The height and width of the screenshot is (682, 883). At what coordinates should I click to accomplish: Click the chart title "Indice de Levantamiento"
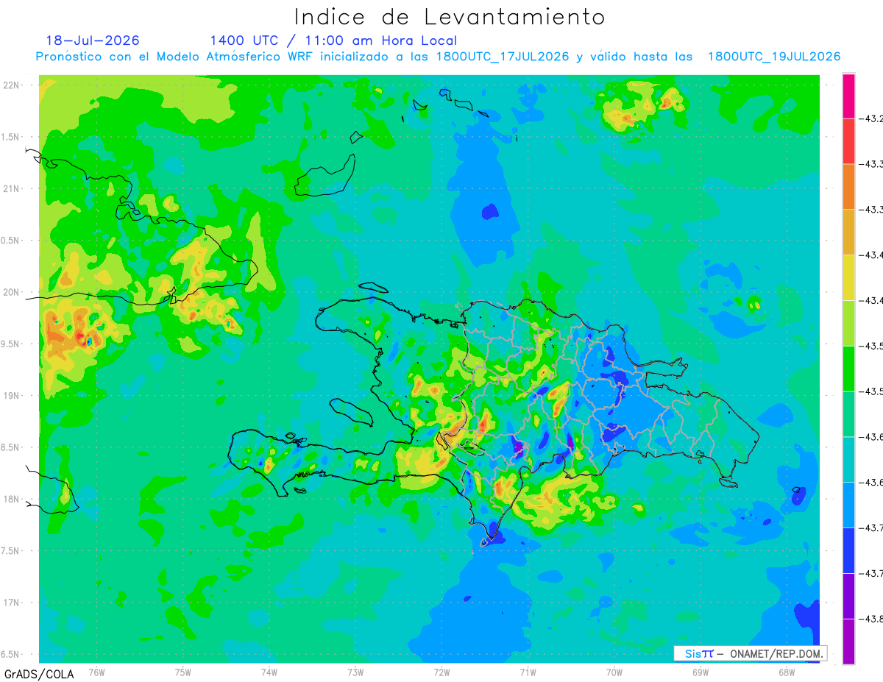450,17
